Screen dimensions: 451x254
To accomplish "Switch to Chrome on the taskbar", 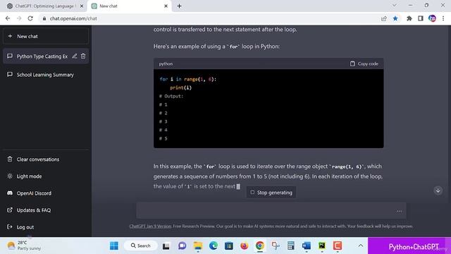I will tap(260, 246).
